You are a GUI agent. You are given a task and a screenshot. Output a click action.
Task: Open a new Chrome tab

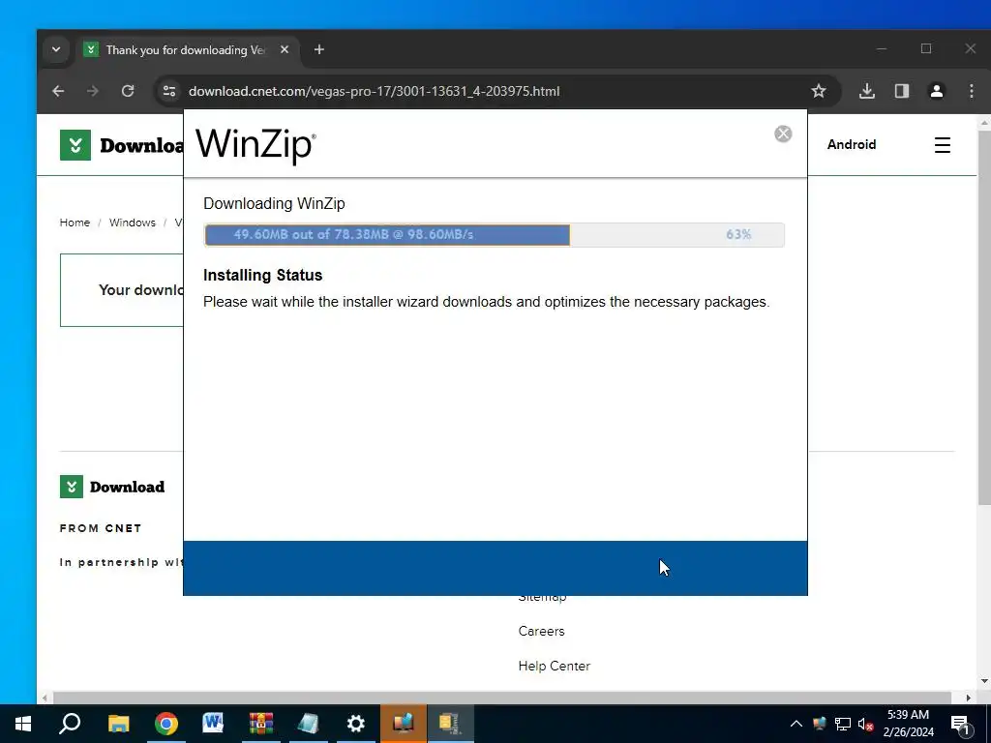319,49
